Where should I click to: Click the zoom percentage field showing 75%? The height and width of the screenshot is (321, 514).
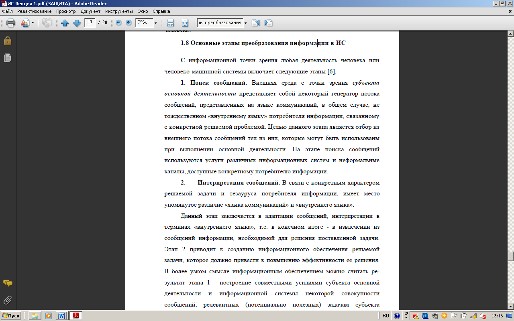144,22
